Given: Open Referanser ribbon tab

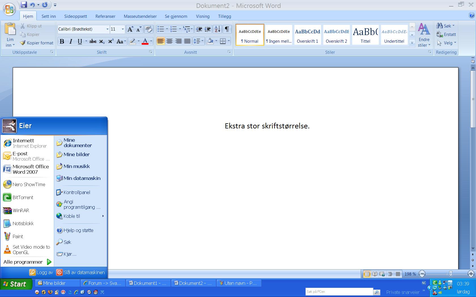Looking at the screenshot, I should point(105,16).
